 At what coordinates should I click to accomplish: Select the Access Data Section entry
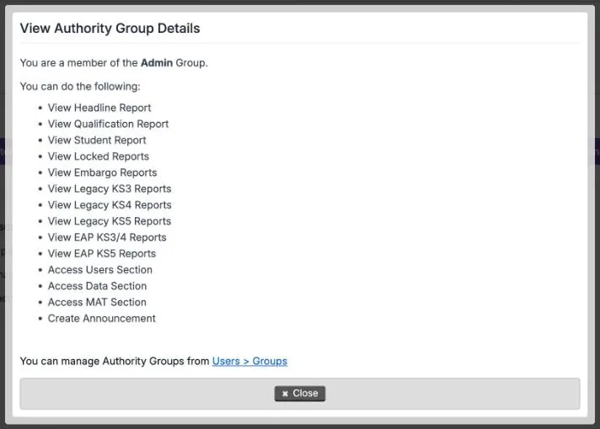97,286
